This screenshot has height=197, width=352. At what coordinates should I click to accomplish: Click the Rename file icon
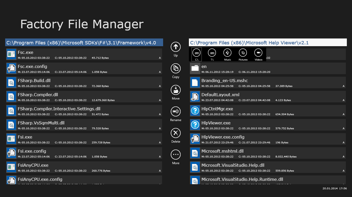[175, 111]
